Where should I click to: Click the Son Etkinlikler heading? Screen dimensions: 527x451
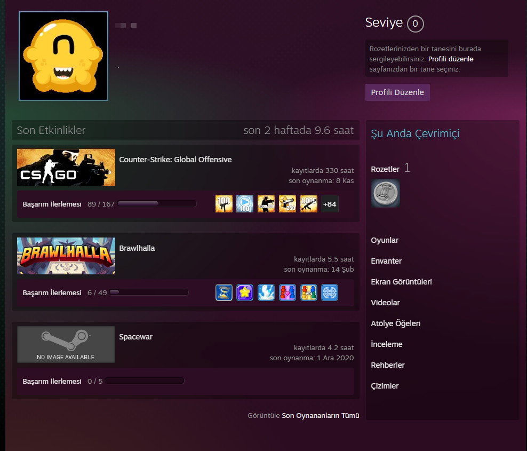(51, 130)
